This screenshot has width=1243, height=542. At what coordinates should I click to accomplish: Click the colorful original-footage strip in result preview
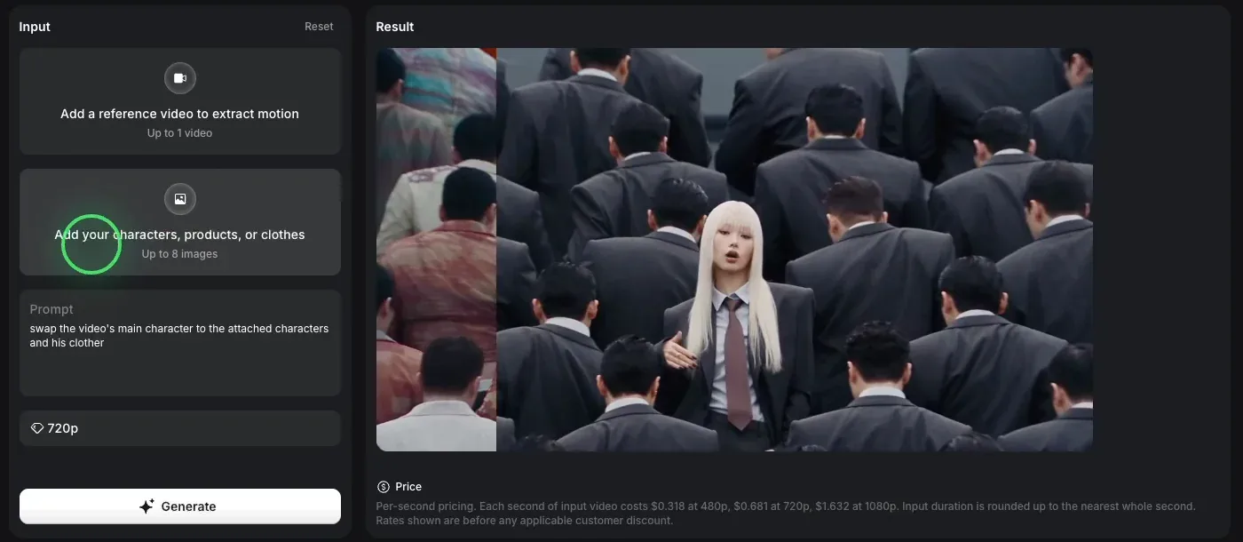tap(436, 250)
